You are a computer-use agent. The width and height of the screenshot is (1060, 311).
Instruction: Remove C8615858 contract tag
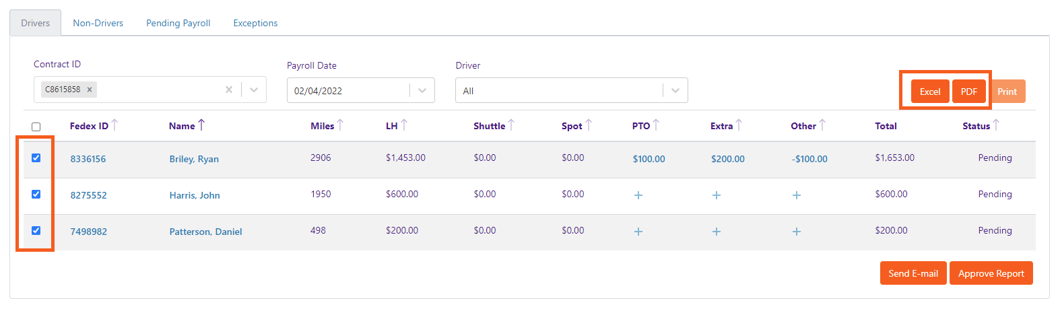(90, 90)
